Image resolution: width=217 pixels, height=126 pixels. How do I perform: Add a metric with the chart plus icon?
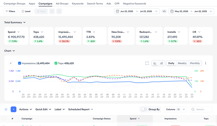(x=11, y=63)
